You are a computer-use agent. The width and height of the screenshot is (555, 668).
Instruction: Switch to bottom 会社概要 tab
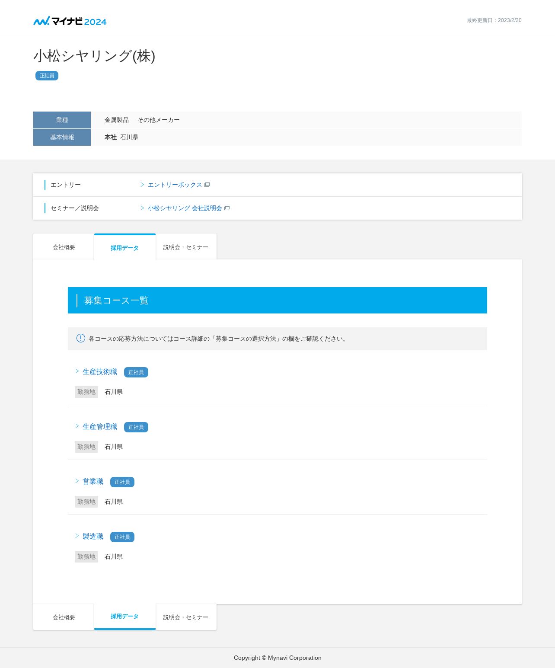pyautogui.click(x=64, y=617)
